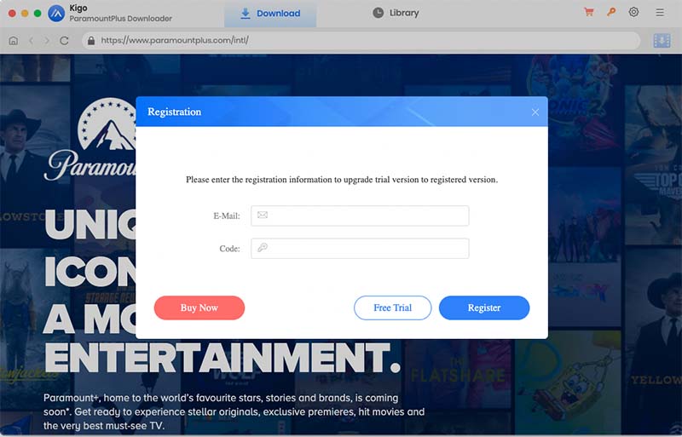The width and height of the screenshot is (682, 437).
Task: Focus the E-Mail input field
Action: click(360, 216)
